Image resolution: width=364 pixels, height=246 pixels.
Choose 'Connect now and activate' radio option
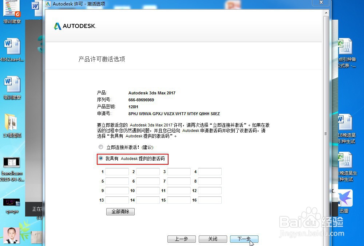(x=100, y=147)
